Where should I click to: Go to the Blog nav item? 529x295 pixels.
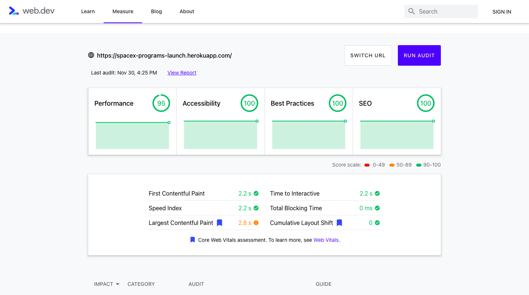tap(156, 11)
